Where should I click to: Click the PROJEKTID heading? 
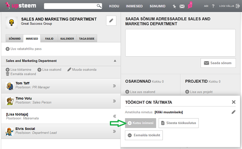click(196, 81)
